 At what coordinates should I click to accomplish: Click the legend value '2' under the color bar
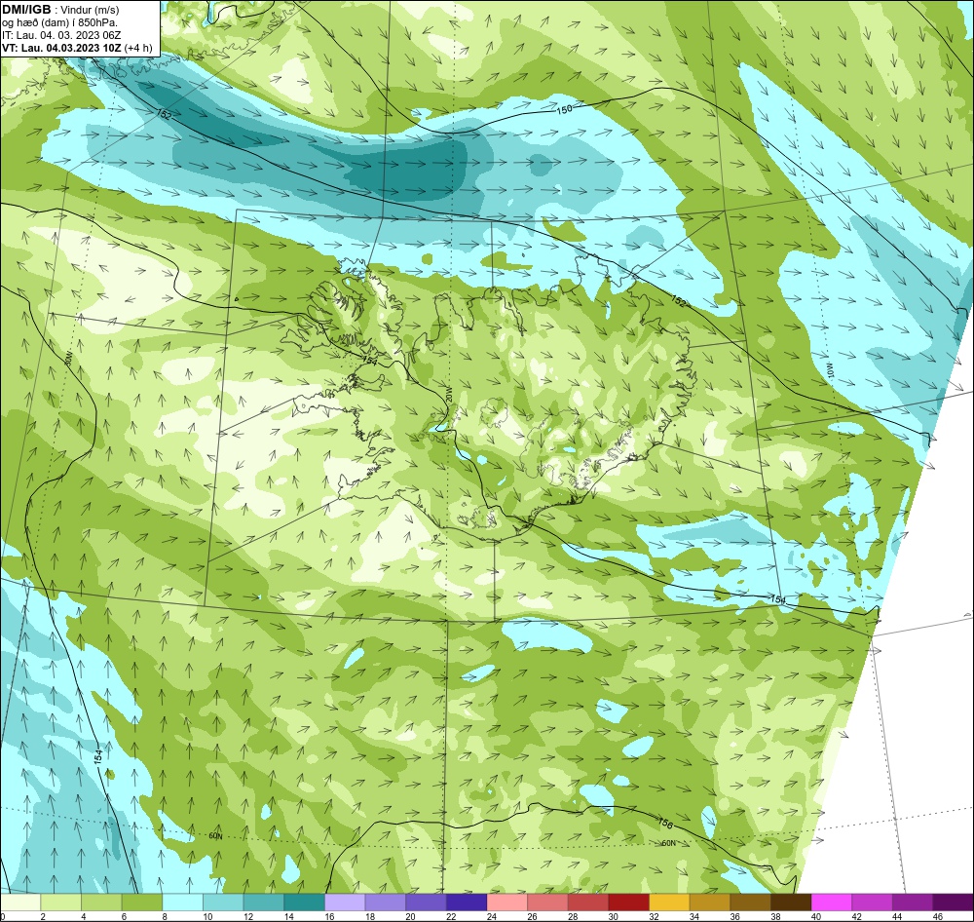tap(43, 916)
